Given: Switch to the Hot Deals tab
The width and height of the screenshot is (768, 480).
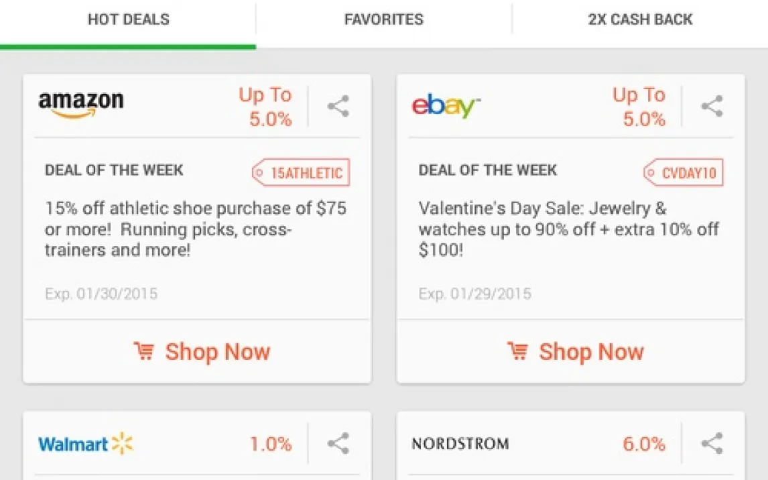Looking at the screenshot, I should 128,20.
